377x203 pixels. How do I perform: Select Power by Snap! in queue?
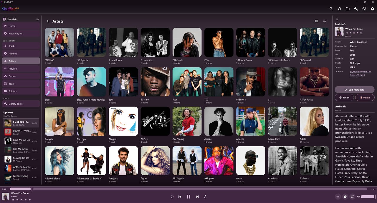pyautogui.click(x=21, y=132)
